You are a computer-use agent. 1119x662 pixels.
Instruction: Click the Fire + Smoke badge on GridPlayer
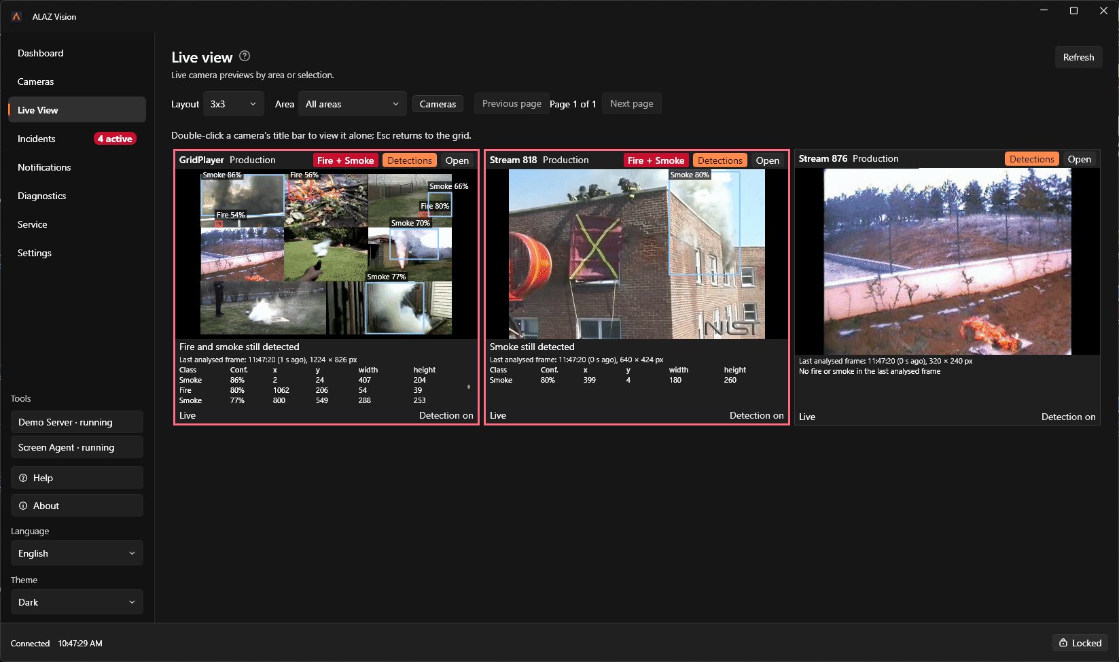pos(345,160)
